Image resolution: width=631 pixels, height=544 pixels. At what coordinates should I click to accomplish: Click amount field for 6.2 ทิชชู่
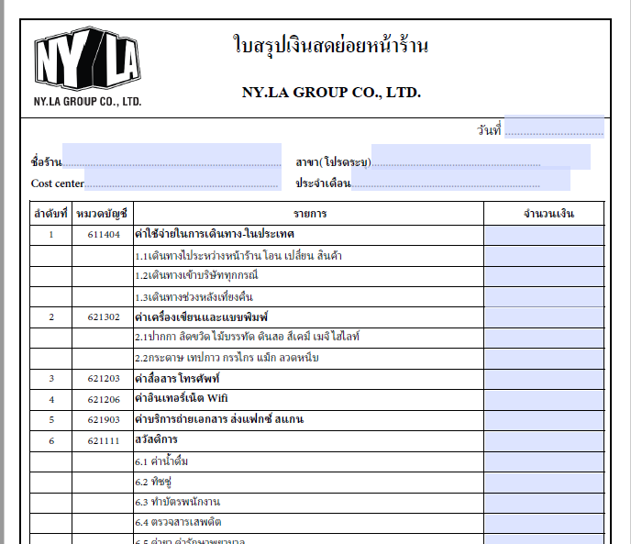click(544, 483)
